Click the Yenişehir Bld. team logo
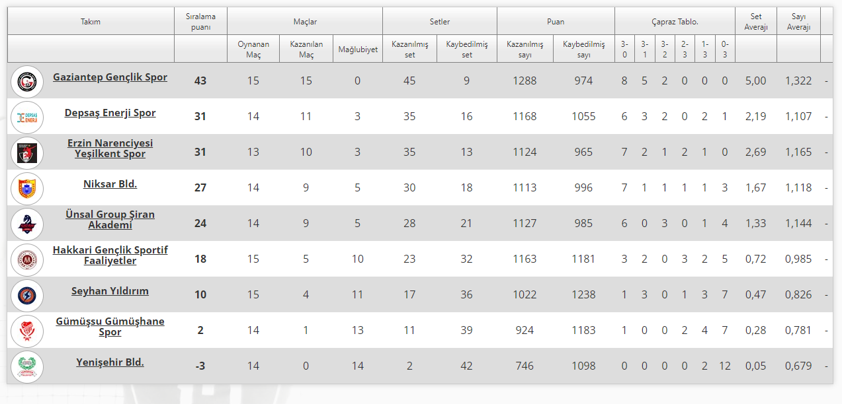The image size is (842, 404). click(27, 366)
